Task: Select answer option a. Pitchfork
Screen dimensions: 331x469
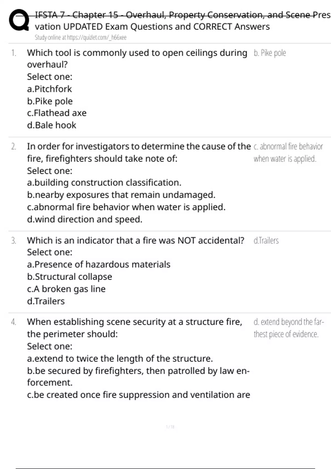Action: point(49,89)
